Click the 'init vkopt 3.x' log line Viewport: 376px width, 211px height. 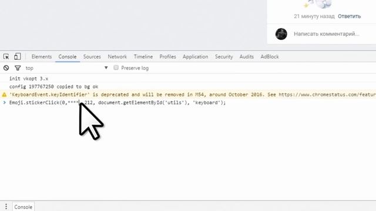tap(29, 79)
